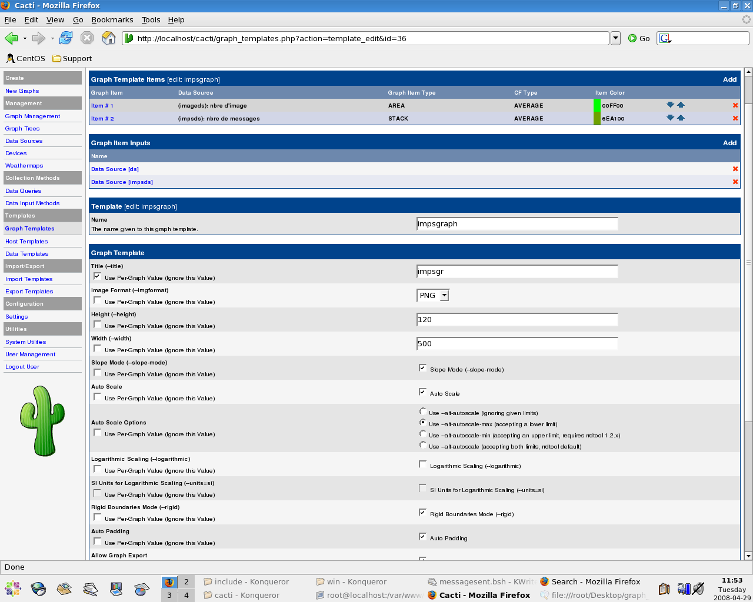Open Data Source [impsds] input link

click(122, 182)
